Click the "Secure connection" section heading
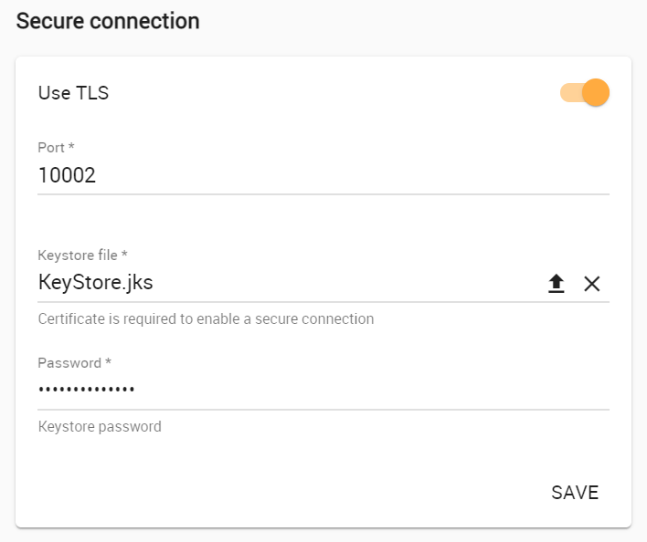Viewport: 647px width, 542px height. 108,21
